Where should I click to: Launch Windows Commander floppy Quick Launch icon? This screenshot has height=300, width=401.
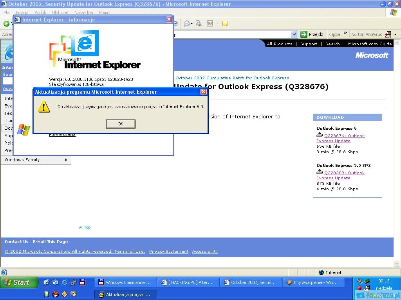[x=82, y=282]
